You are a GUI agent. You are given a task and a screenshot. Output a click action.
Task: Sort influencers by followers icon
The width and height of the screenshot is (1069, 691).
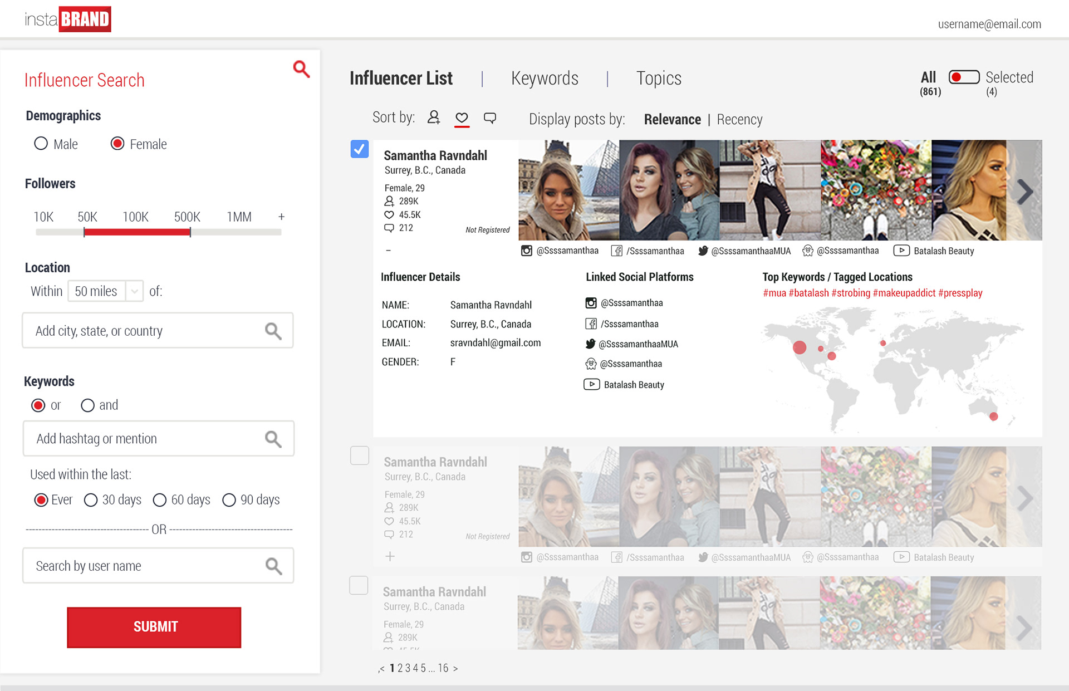click(434, 117)
